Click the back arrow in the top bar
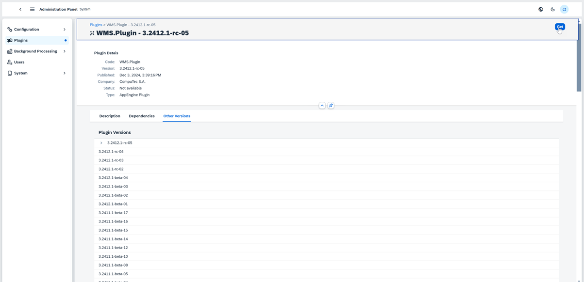This screenshot has height=282, width=584. coord(20,9)
